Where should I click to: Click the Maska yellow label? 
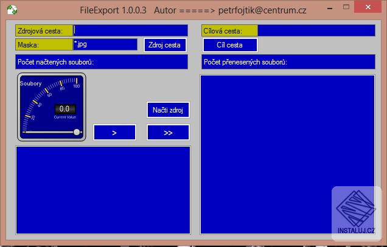(x=44, y=44)
